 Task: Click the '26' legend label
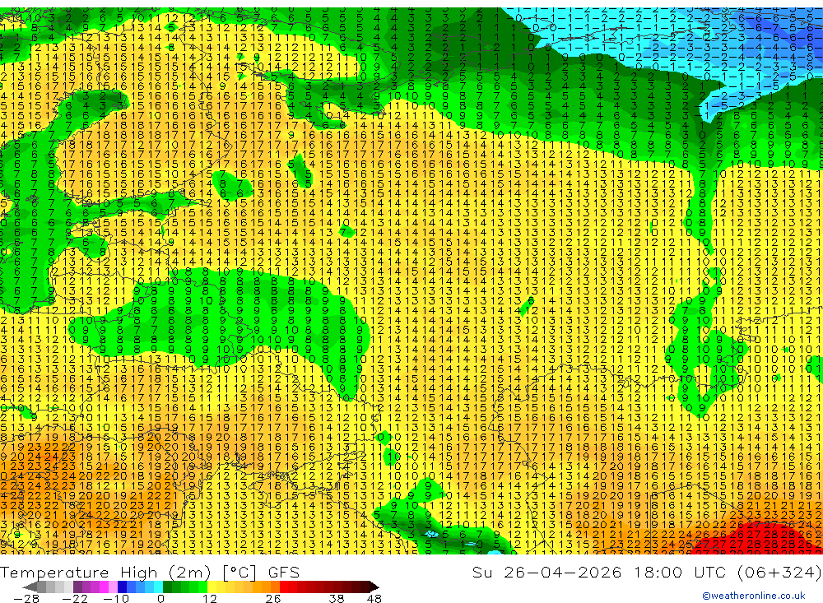[x=273, y=599]
